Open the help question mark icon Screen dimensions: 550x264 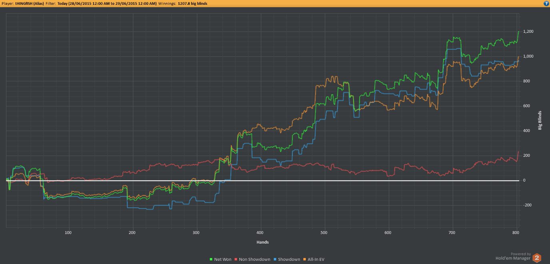click(546, 3)
